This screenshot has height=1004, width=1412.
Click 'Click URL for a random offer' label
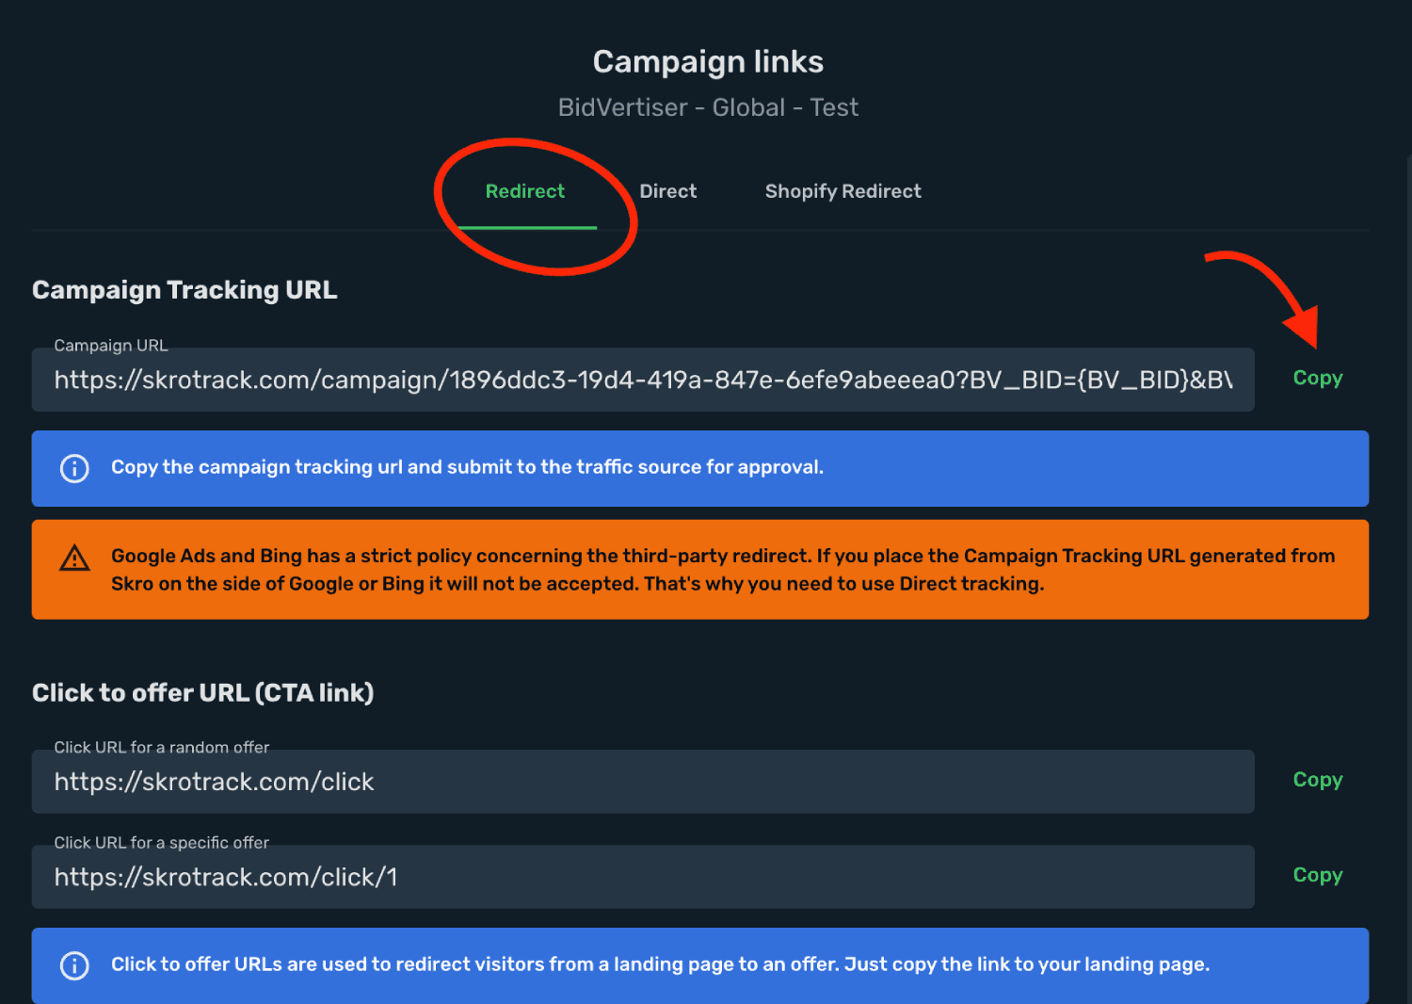[162, 747]
